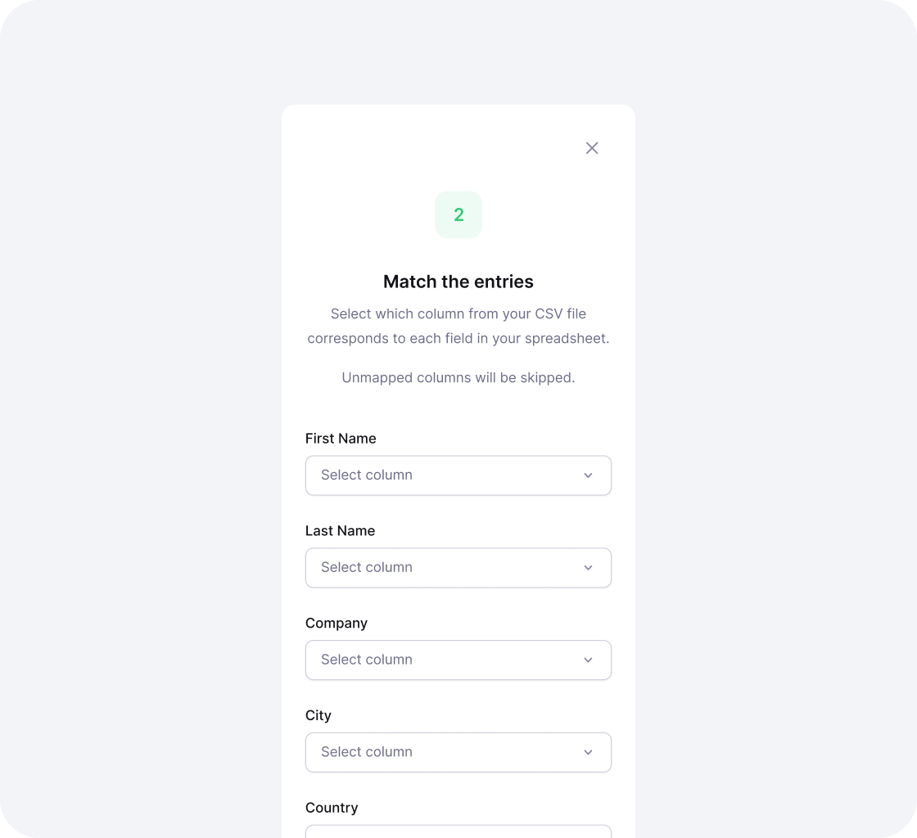917x838 pixels.
Task: Click the City field label
Action: pyautogui.click(x=318, y=715)
